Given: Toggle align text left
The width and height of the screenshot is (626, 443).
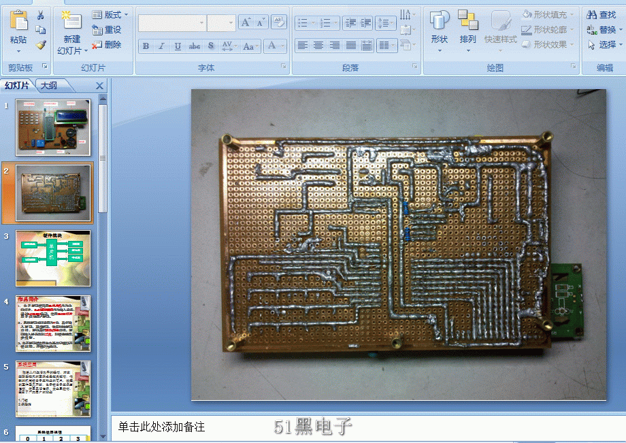Looking at the screenshot, I should (x=302, y=46).
